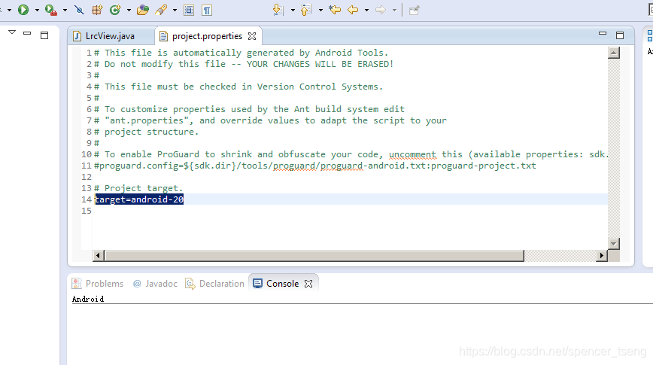Open the Declaration tab
Screen dimensions: 653x365
(215, 284)
